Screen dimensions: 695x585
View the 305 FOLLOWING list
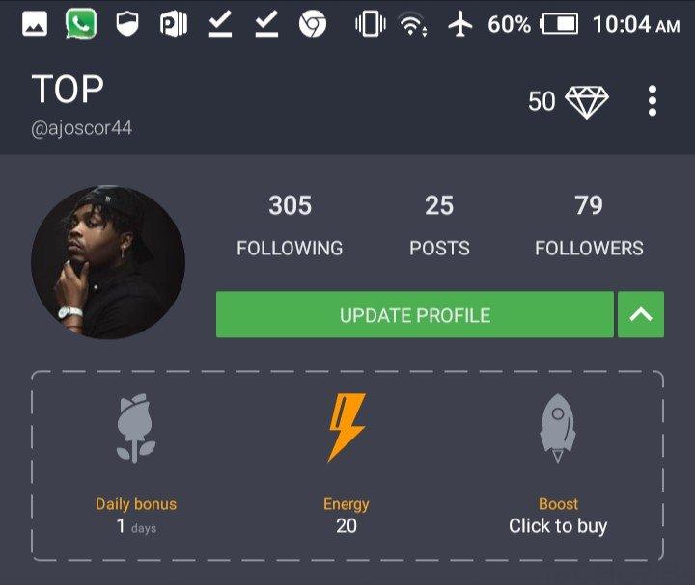(290, 225)
